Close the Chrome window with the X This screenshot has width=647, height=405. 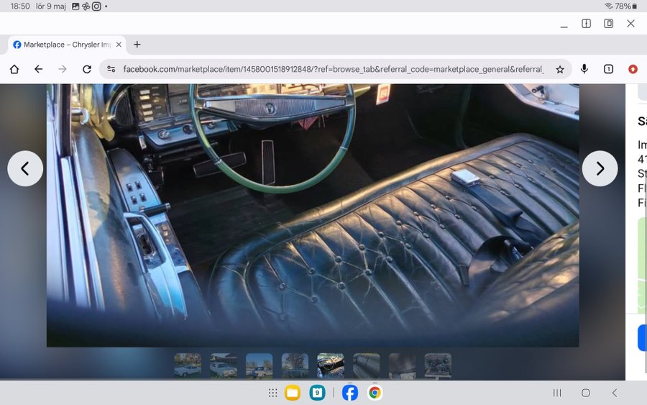(630, 24)
